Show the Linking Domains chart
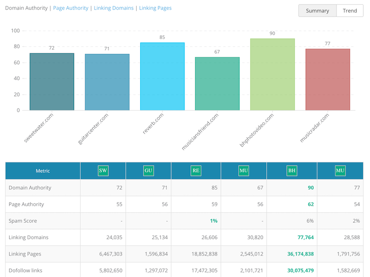This screenshot has height=277, width=370. (x=114, y=8)
